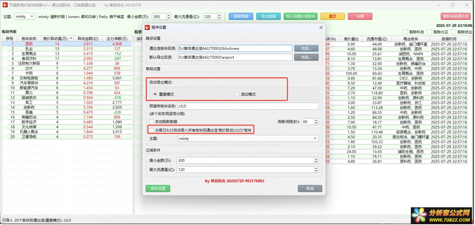Select the 芯片 row in 板块列表
Image resolution: width=475 pixels, height=225 pixels.
(x=67, y=68)
